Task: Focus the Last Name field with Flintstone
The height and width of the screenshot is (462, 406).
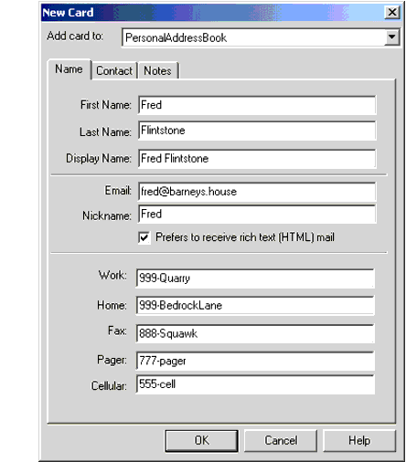Action: click(257, 131)
